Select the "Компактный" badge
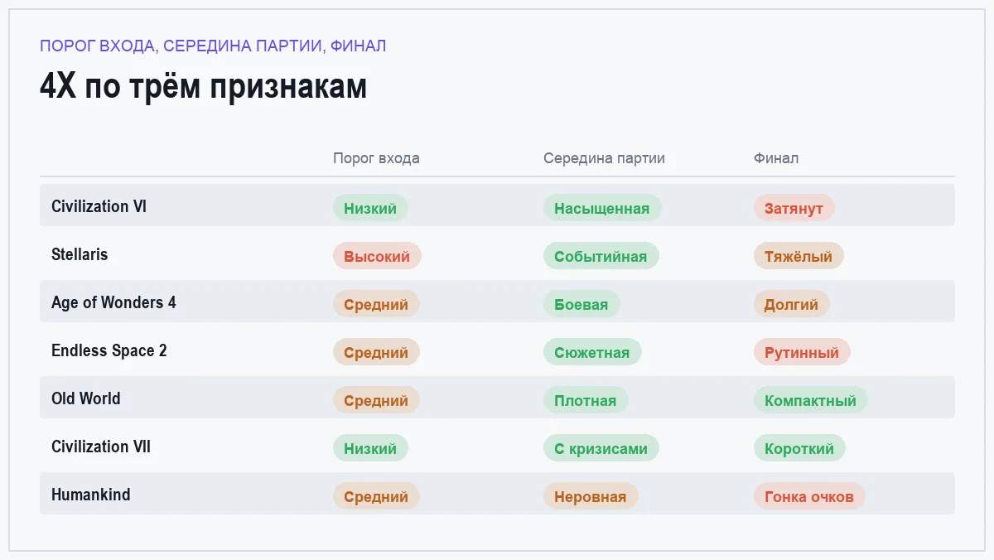The width and height of the screenshot is (994, 560). (811, 400)
